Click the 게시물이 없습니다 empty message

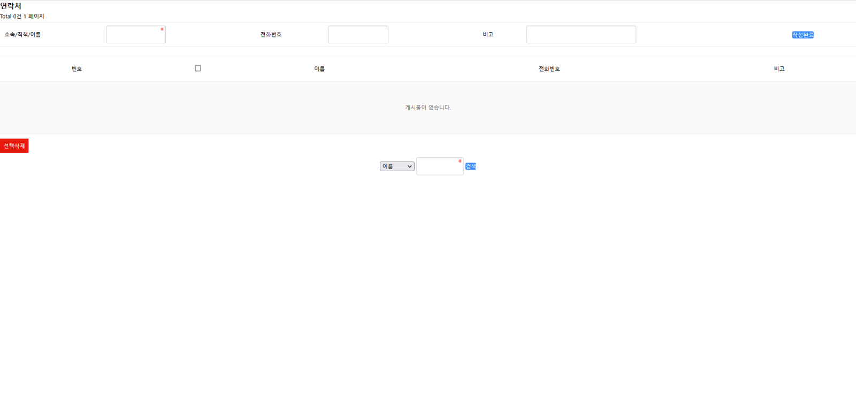(427, 108)
